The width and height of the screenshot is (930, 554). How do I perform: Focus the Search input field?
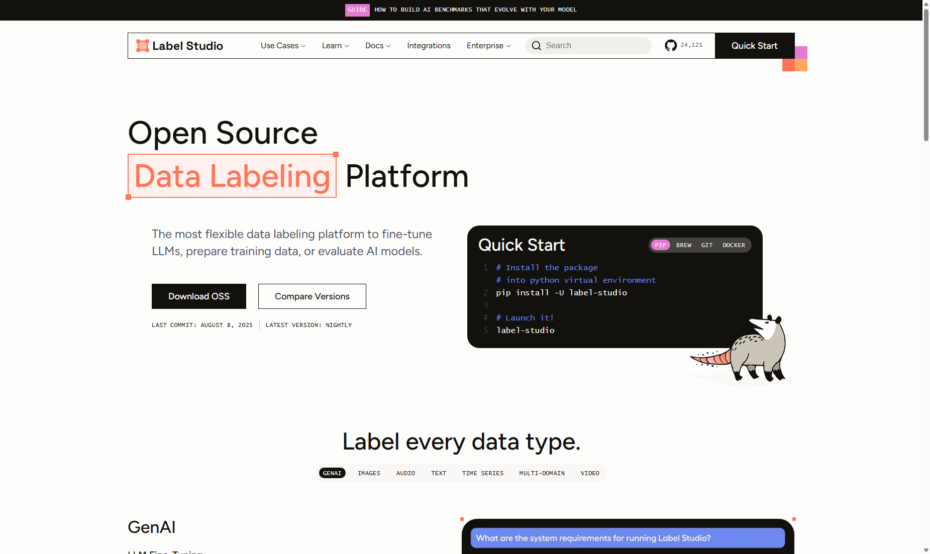click(x=588, y=46)
